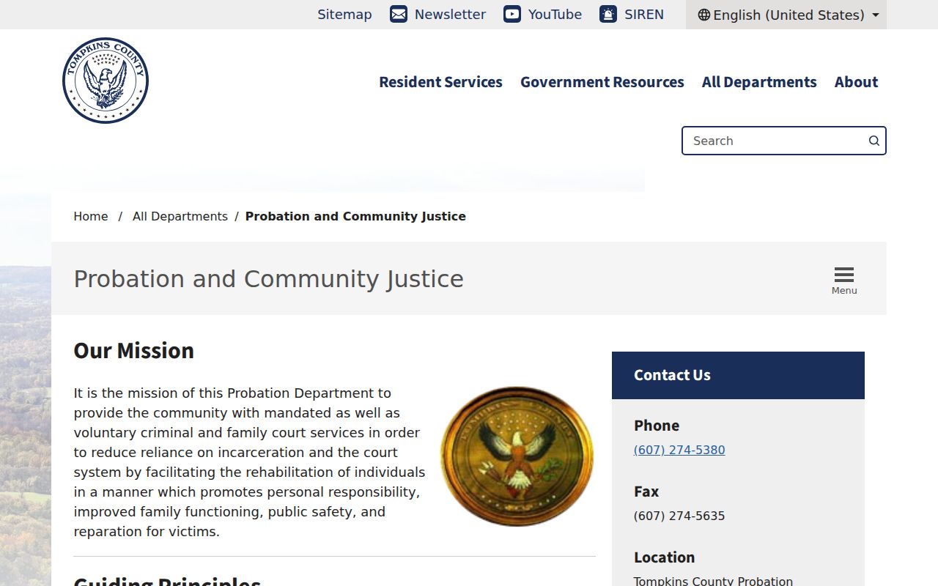Viewport: 938px width, 586px height.
Task: Click the golden Tompkins County seal image
Action: coord(517,456)
